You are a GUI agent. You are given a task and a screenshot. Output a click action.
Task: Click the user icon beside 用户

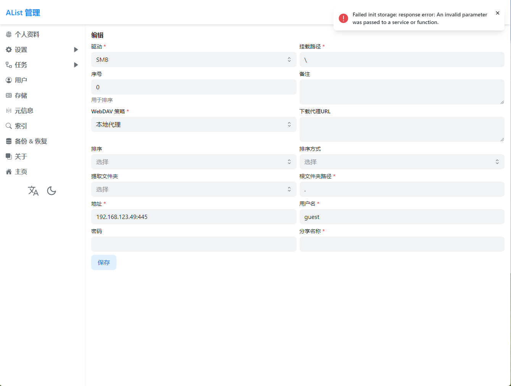[x=9, y=80]
